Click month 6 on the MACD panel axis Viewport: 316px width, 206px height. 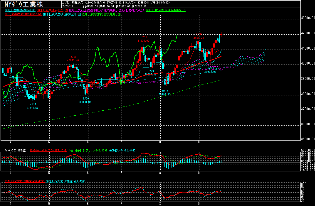pyautogui.click(x=88, y=173)
